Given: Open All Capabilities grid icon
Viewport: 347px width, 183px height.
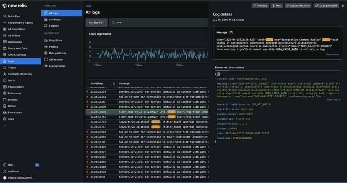Looking at the screenshot, I should click(5, 29).
